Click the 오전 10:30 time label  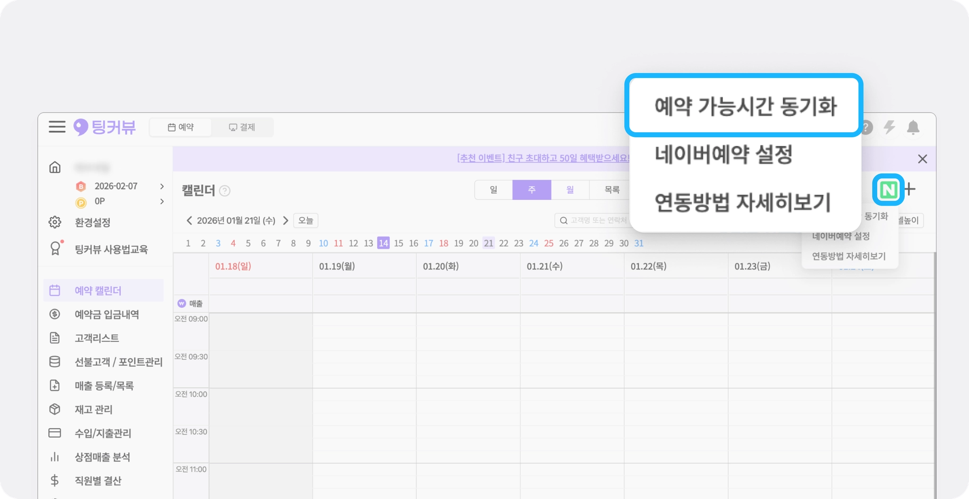click(191, 432)
